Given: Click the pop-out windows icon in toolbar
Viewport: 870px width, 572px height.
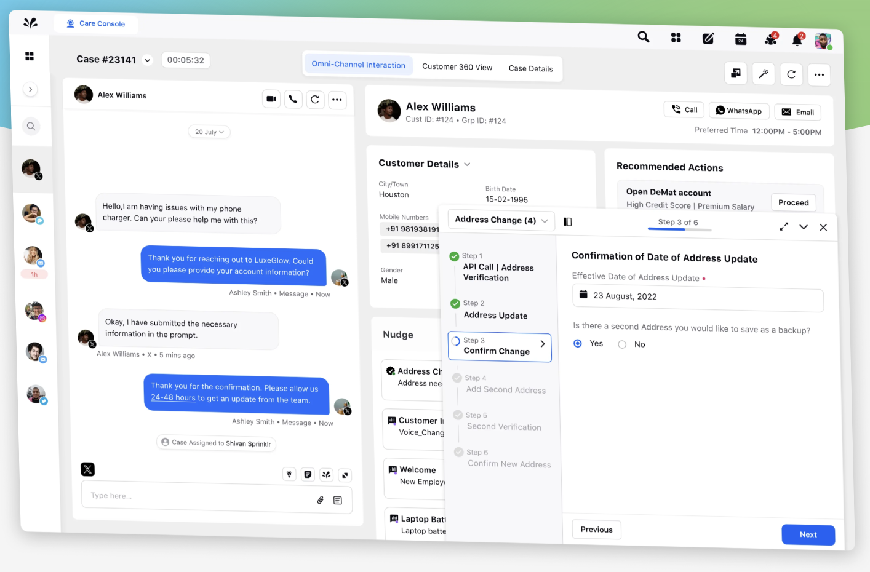Looking at the screenshot, I should point(736,73).
